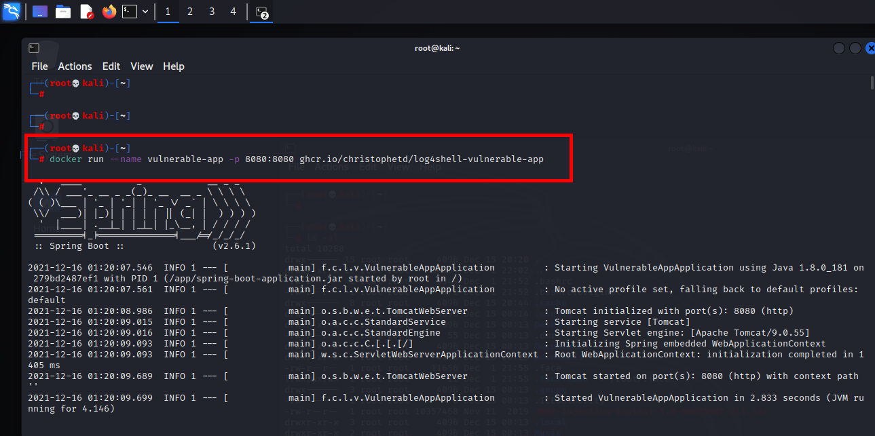The image size is (875, 436).
Task: Click 'Starting Servlet engine: [Apache Tomcat/9.0.55]' text
Action: (x=682, y=333)
